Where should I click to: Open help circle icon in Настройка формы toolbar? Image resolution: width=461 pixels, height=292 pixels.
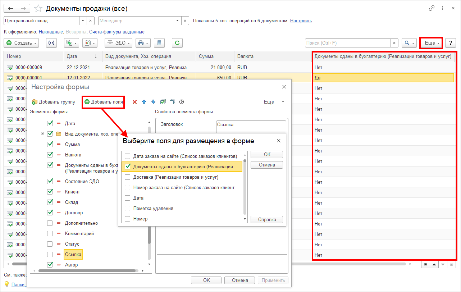pyautogui.click(x=182, y=102)
